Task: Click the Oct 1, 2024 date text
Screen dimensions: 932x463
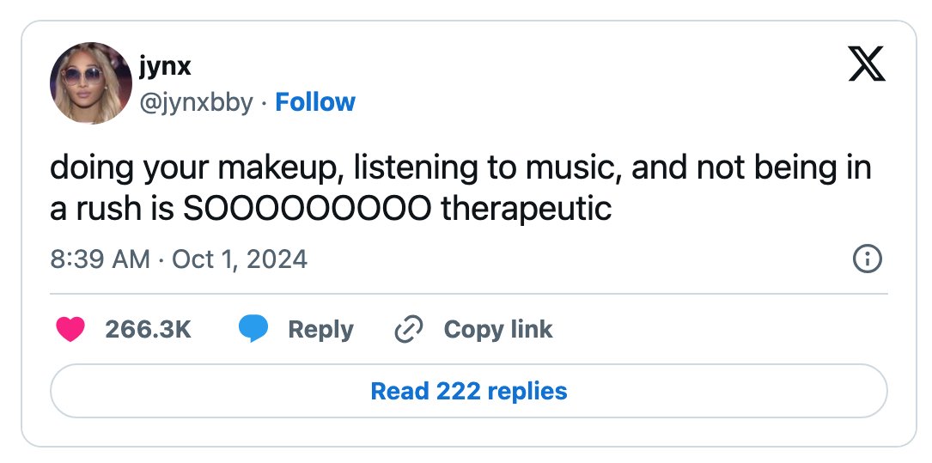Action: [240, 259]
